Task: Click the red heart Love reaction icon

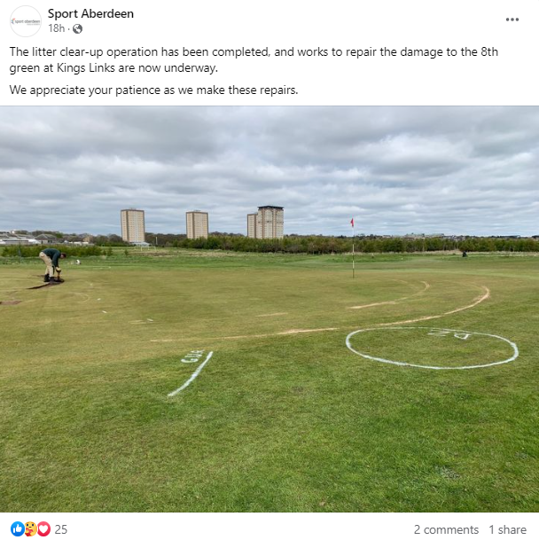Action: 43,529
